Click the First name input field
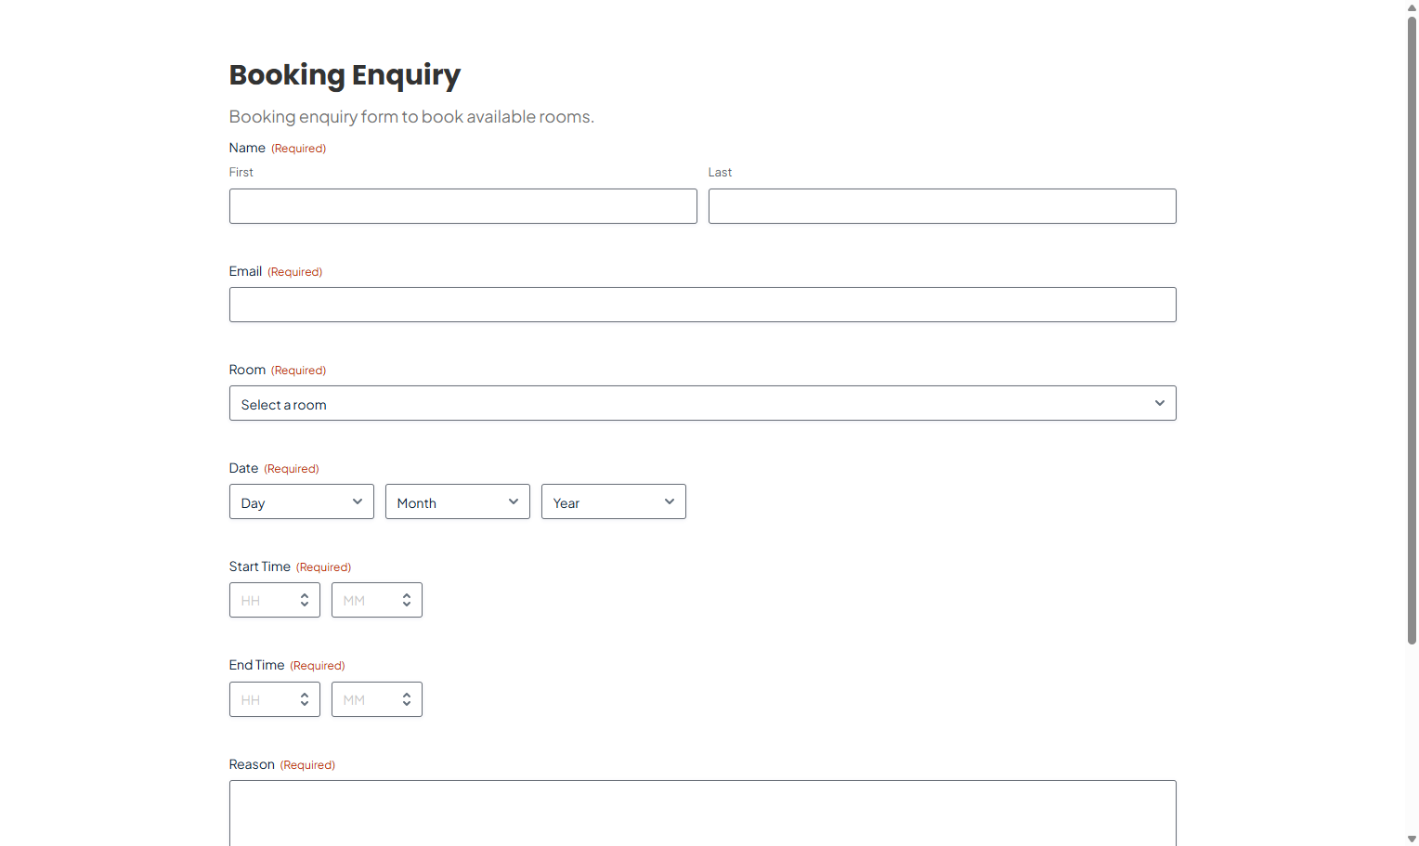Image resolution: width=1419 pixels, height=846 pixels. click(462, 206)
